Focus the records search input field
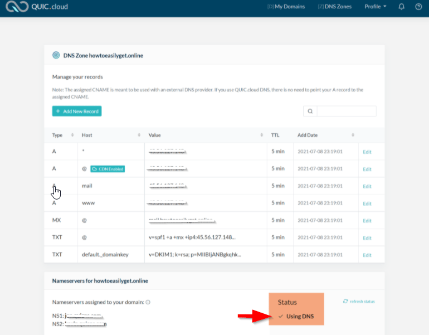 [x=346, y=111]
